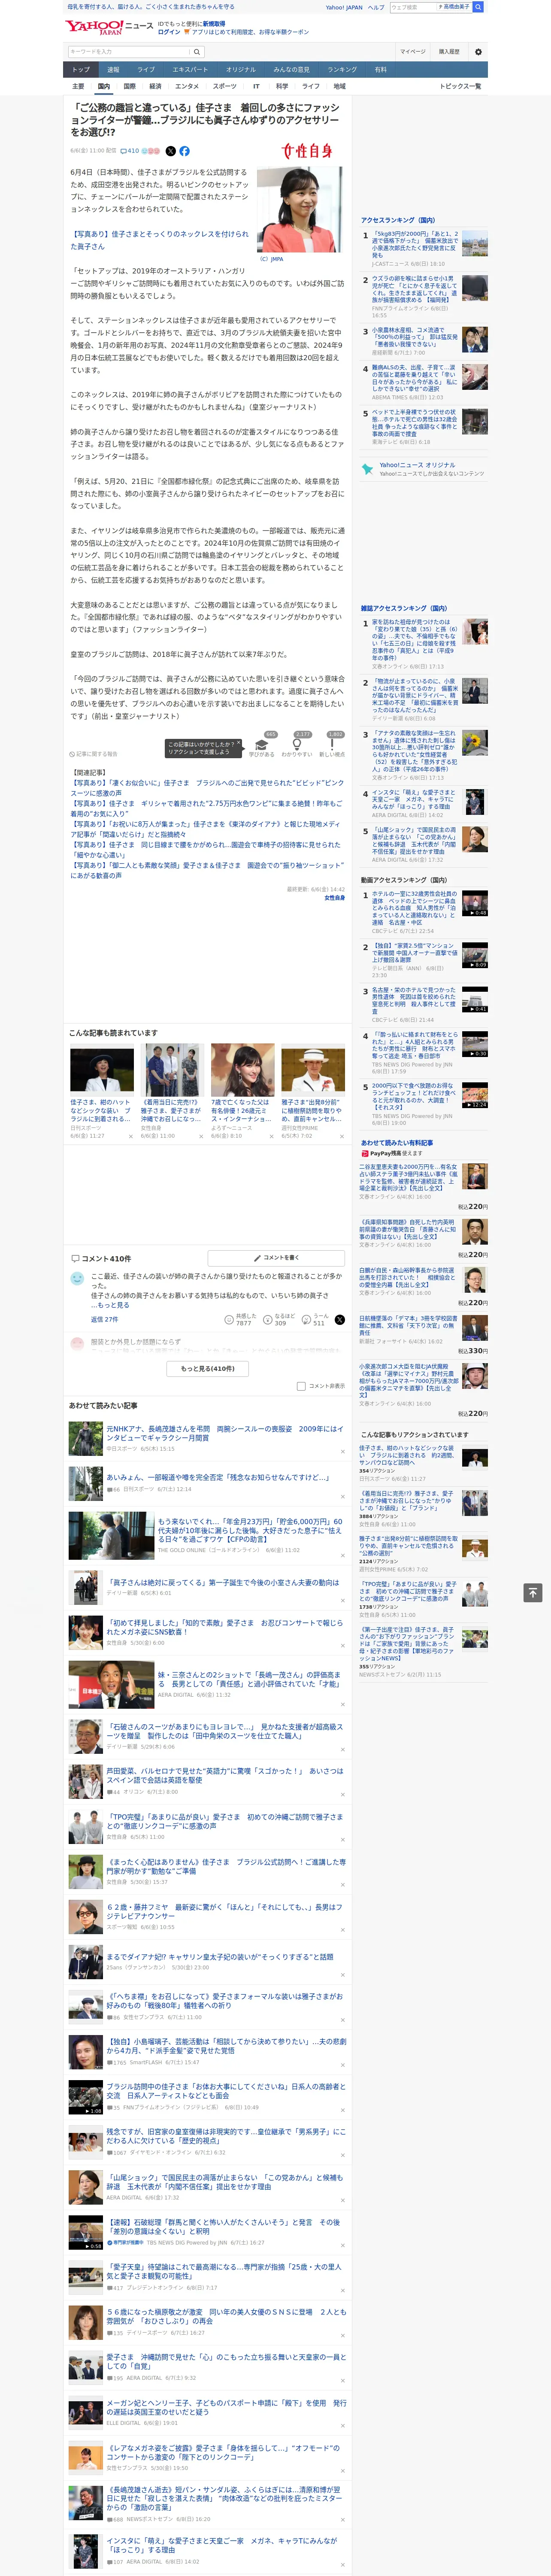Open article 「真子さんは絶対に戻ってくる」

(223, 1582)
